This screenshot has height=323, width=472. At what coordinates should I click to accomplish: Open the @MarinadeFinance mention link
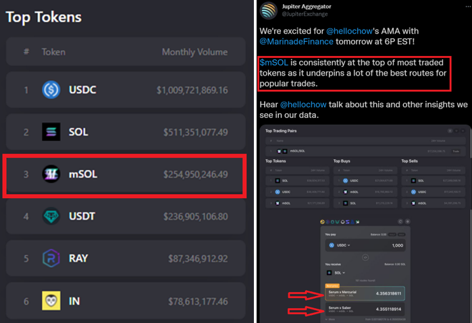point(296,42)
